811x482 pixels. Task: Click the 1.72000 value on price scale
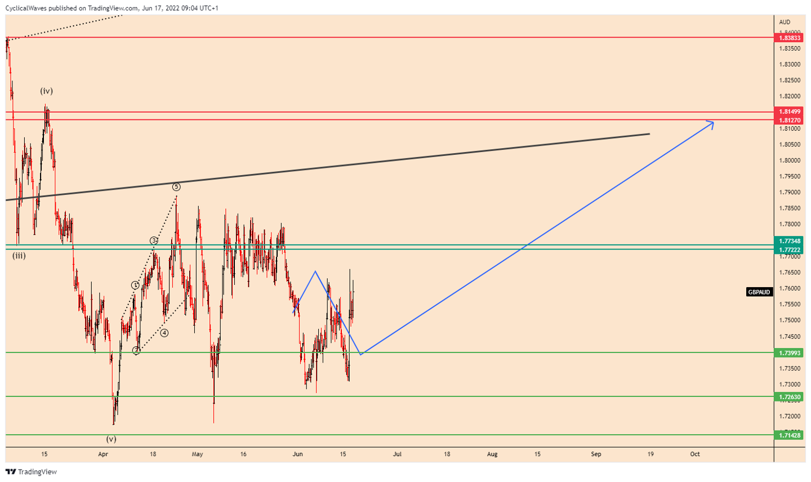point(790,416)
